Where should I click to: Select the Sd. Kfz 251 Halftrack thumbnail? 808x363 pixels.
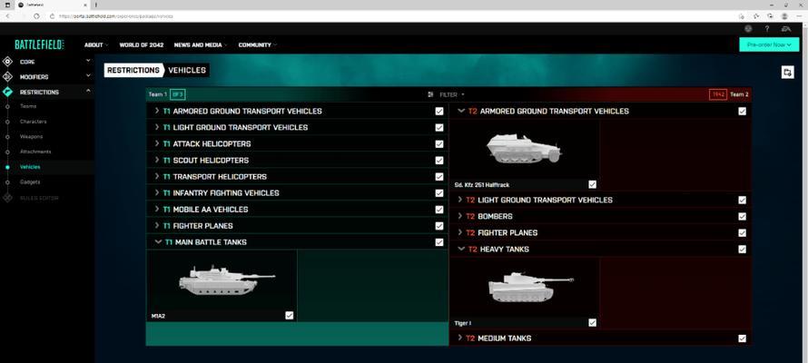[525, 149]
